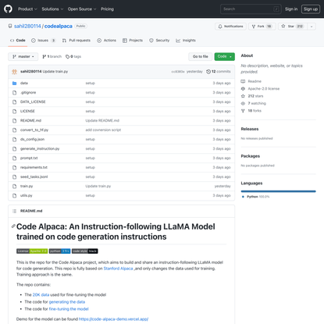Follow the Stanford Alpaca link
Image resolution: width=324 pixels, height=324 pixels.
tap(118, 269)
